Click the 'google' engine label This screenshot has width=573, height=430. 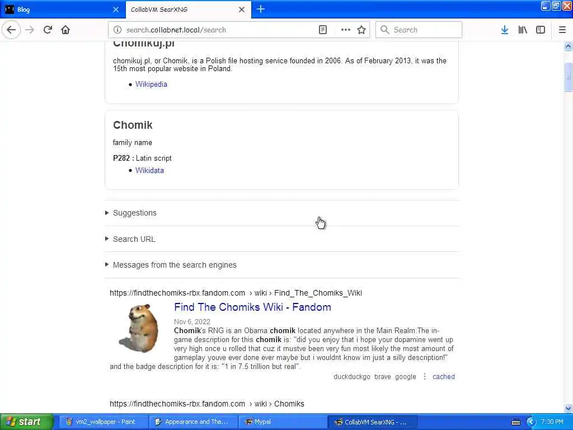[x=405, y=377]
